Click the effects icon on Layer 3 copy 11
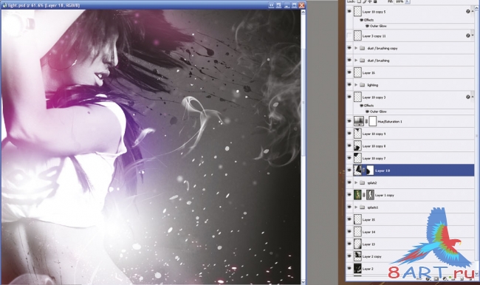This screenshot has width=480, height=285. (467, 36)
